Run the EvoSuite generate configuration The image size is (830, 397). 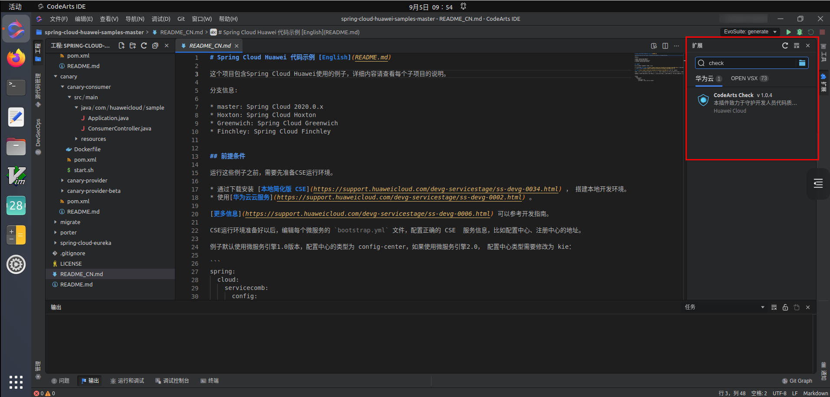(x=789, y=32)
